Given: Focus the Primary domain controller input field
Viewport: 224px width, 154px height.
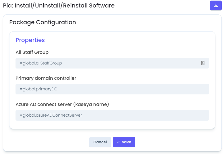Looking at the screenshot, I should coord(112,89).
